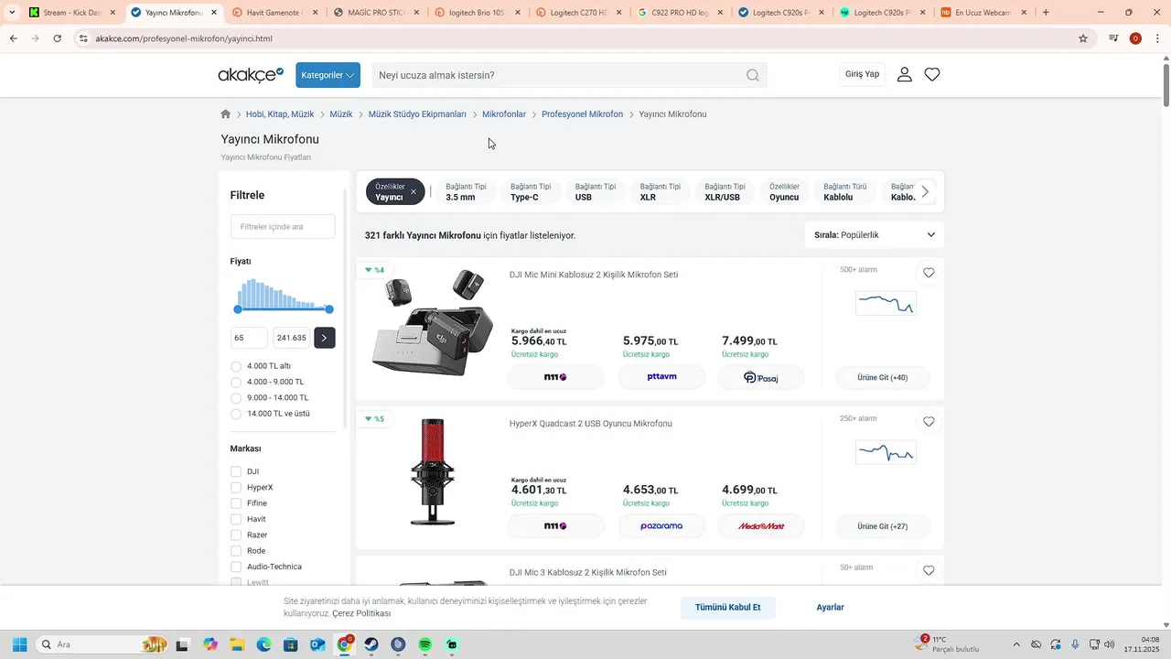Viewport: 1171px width, 659px height.
Task: Click the search magnifier icon
Action: [752, 75]
